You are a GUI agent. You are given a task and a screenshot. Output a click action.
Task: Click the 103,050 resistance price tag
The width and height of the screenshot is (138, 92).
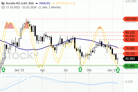[x=130, y=19]
